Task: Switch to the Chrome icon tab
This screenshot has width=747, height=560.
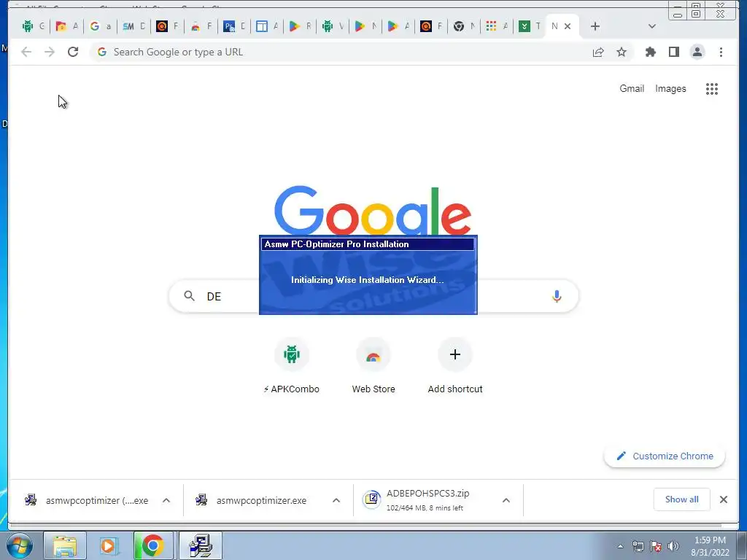Action: click(x=465, y=26)
